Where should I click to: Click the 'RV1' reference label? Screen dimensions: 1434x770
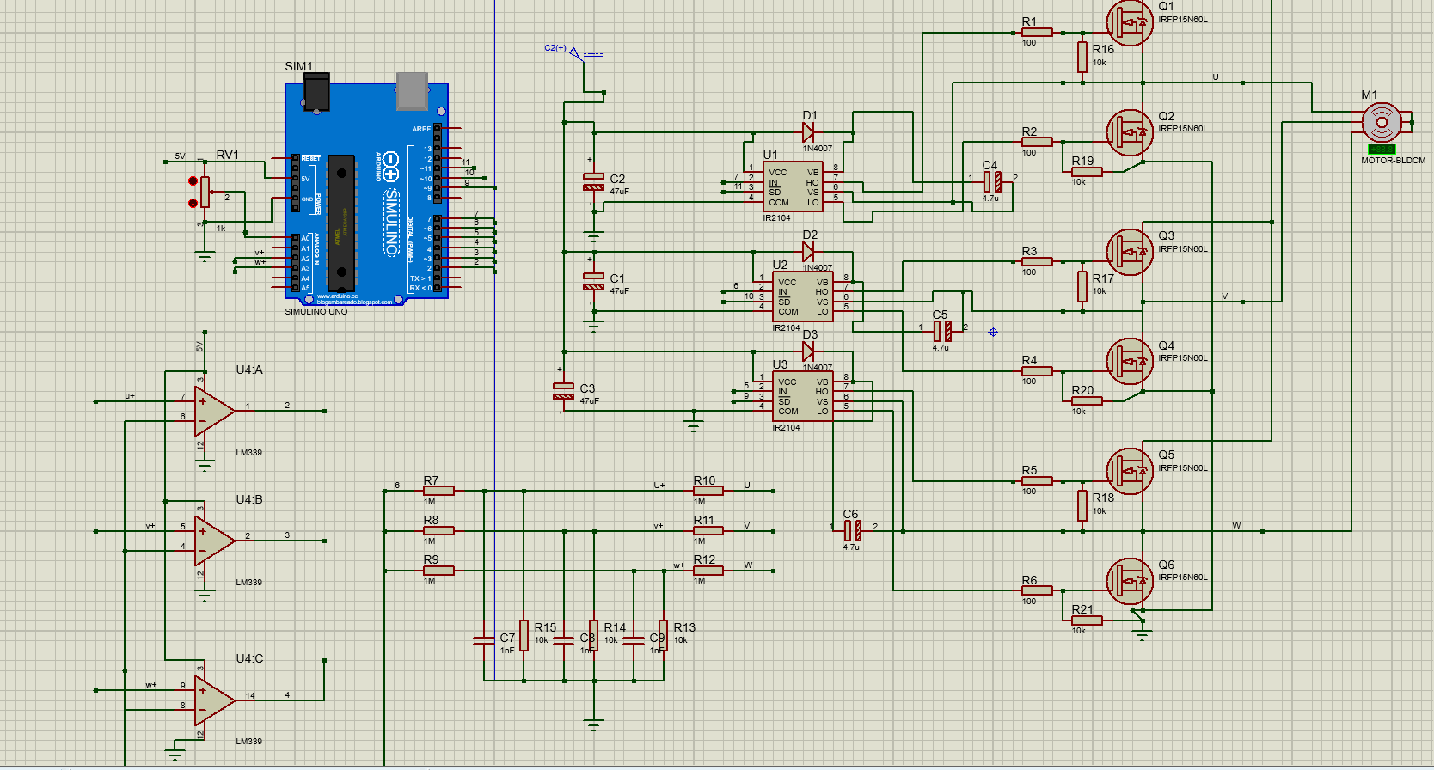(227, 155)
